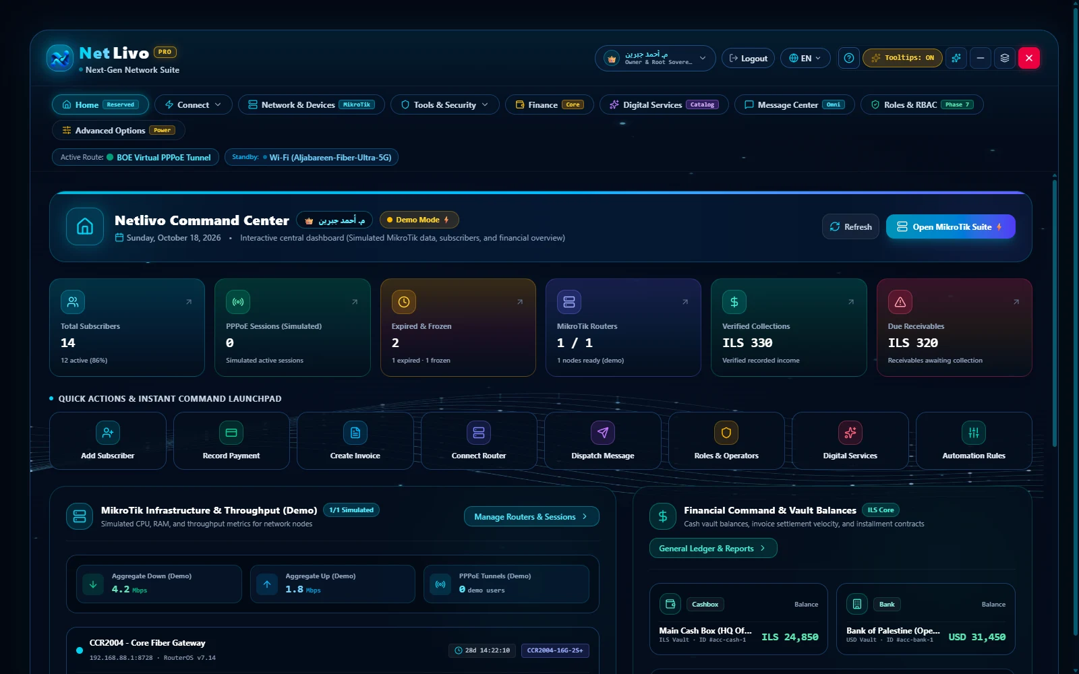
Task: Click the PPPoE Sessions signal icon
Action: click(238, 302)
